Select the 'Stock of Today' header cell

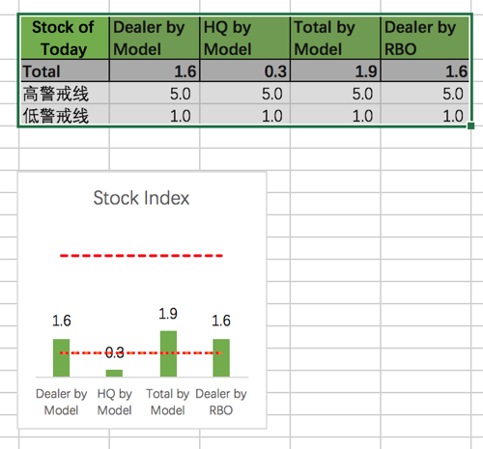[64, 38]
